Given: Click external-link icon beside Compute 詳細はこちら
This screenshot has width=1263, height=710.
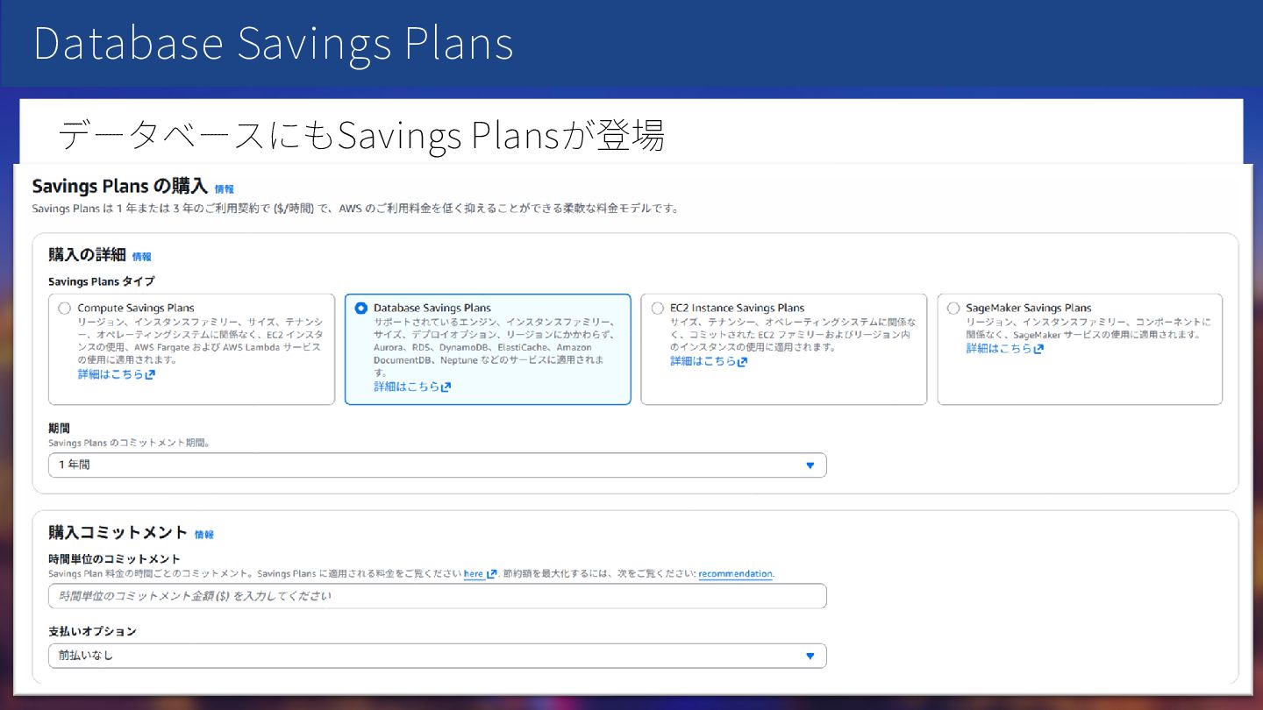Looking at the screenshot, I should [x=150, y=375].
